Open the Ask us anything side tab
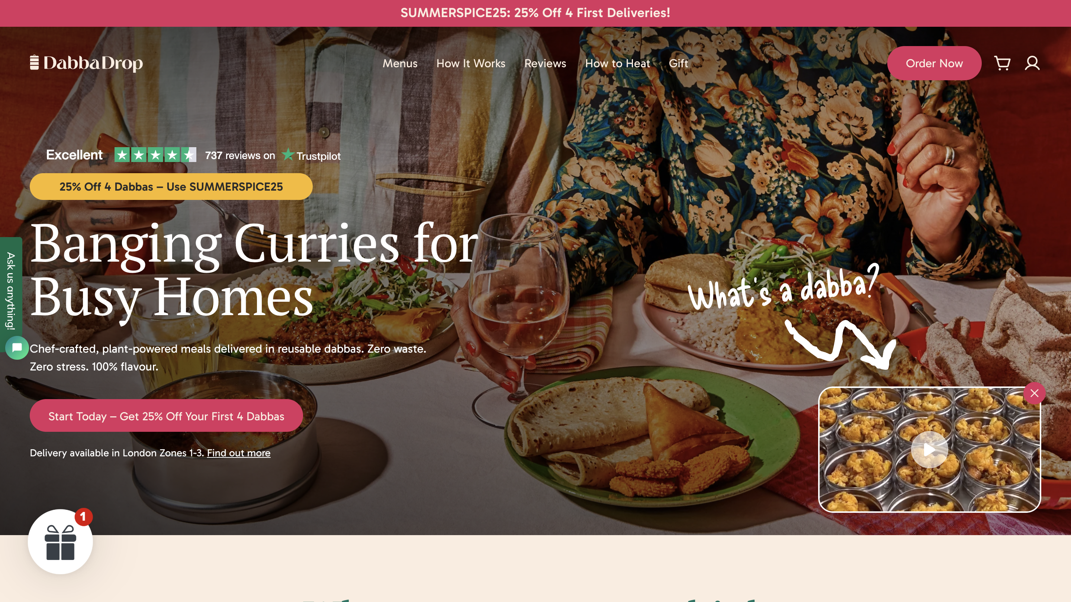This screenshot has height=602, width=1071. (10, 291)
